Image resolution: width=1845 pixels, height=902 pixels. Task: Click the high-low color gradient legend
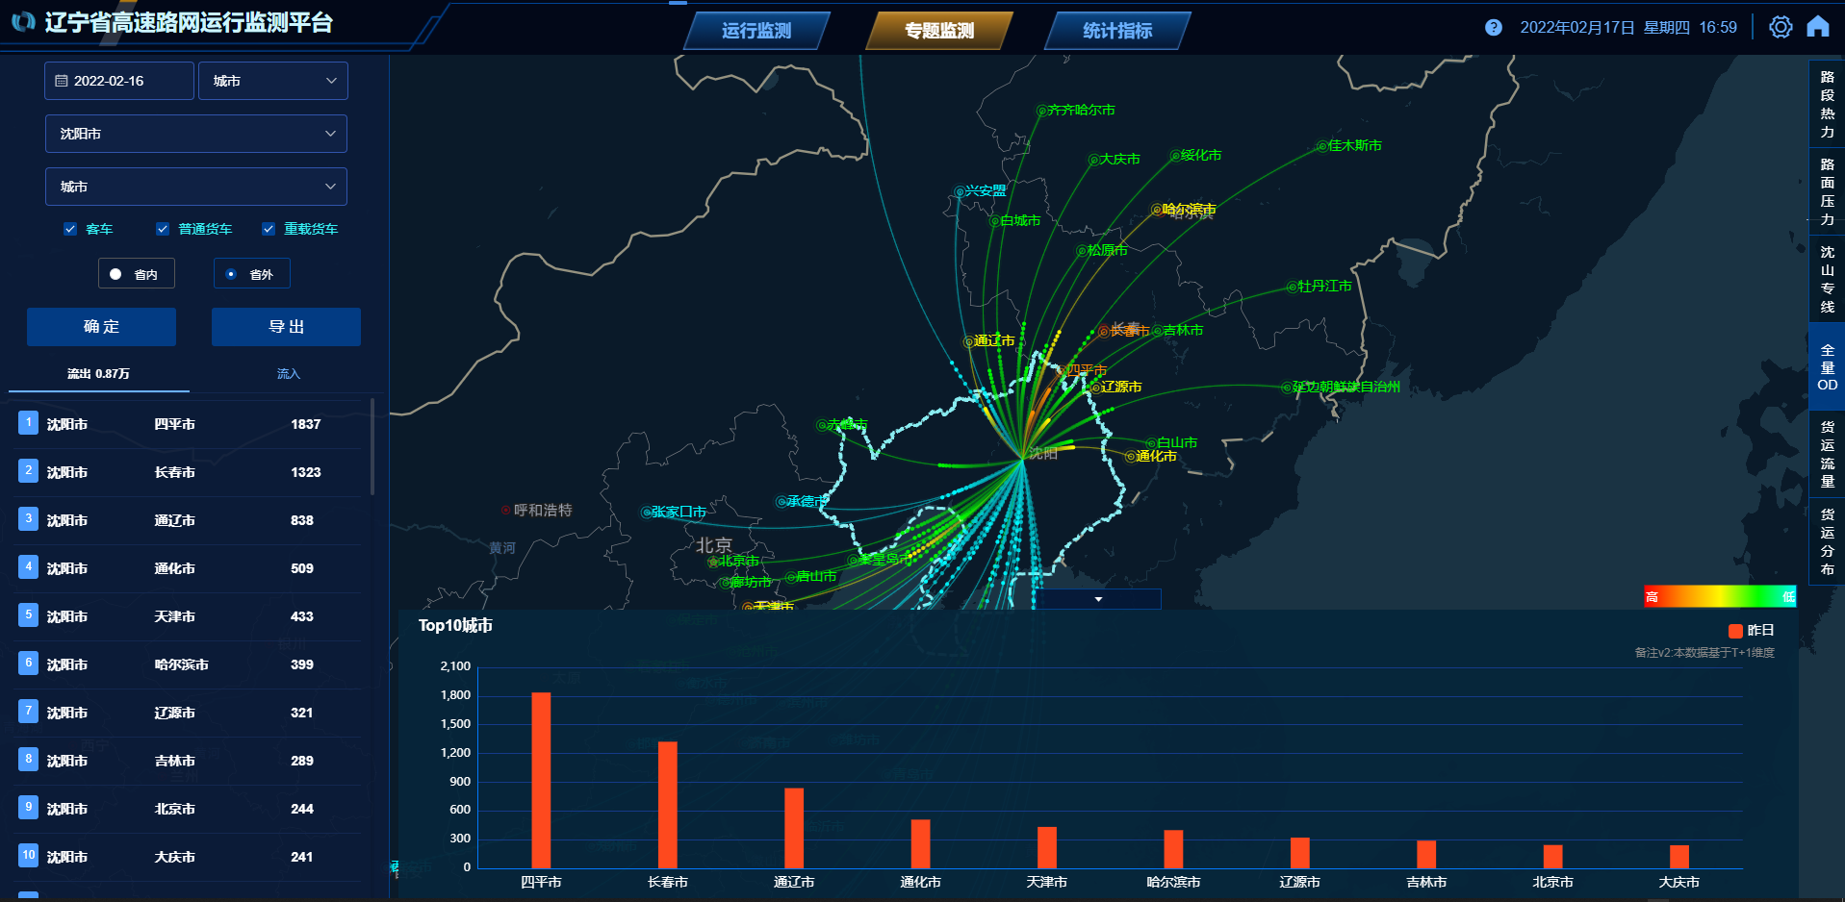point(1719,597)
